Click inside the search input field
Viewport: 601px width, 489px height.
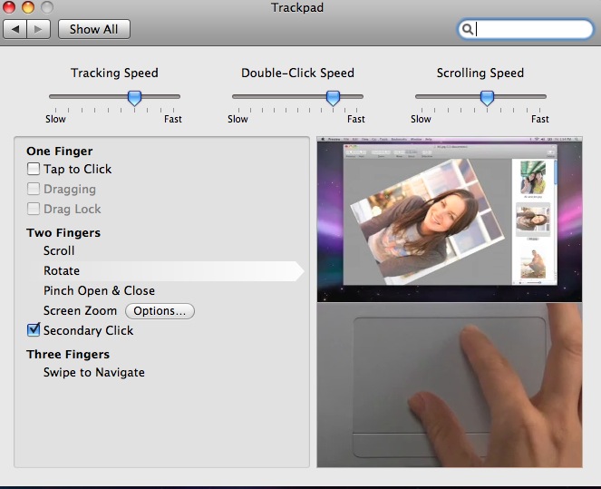[x=526, y=29]
